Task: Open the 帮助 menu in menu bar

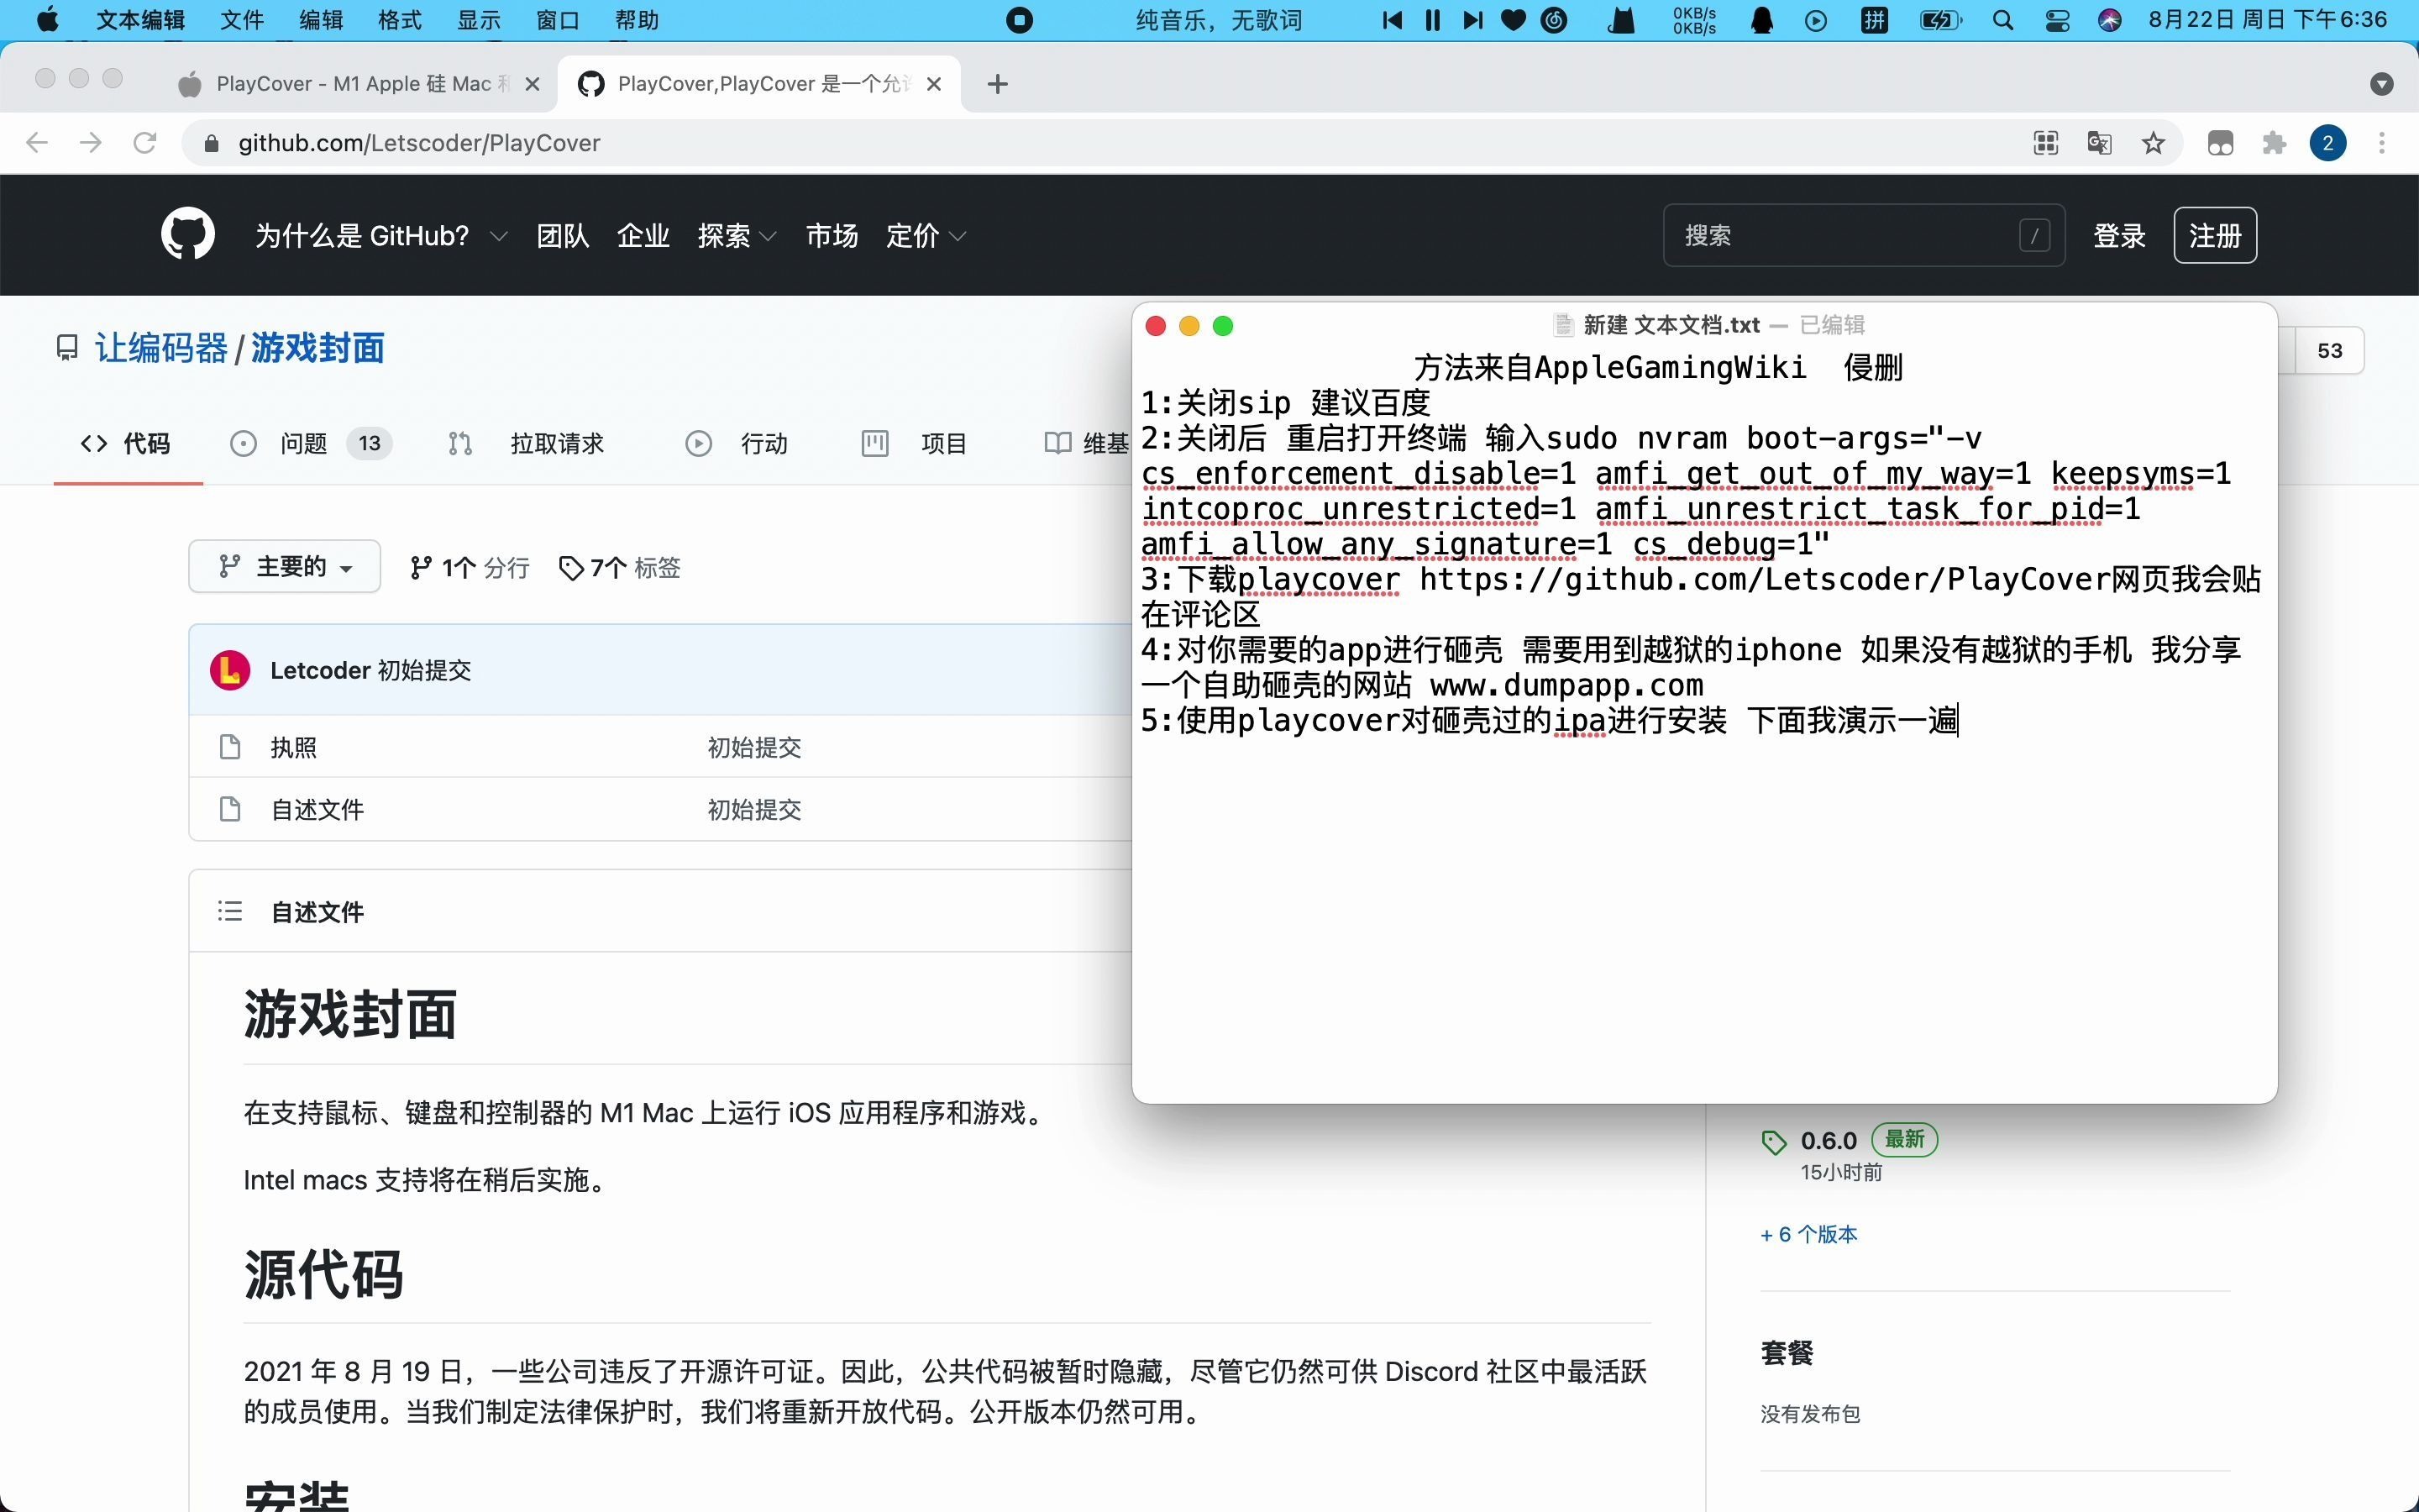Action: [637, 20]
